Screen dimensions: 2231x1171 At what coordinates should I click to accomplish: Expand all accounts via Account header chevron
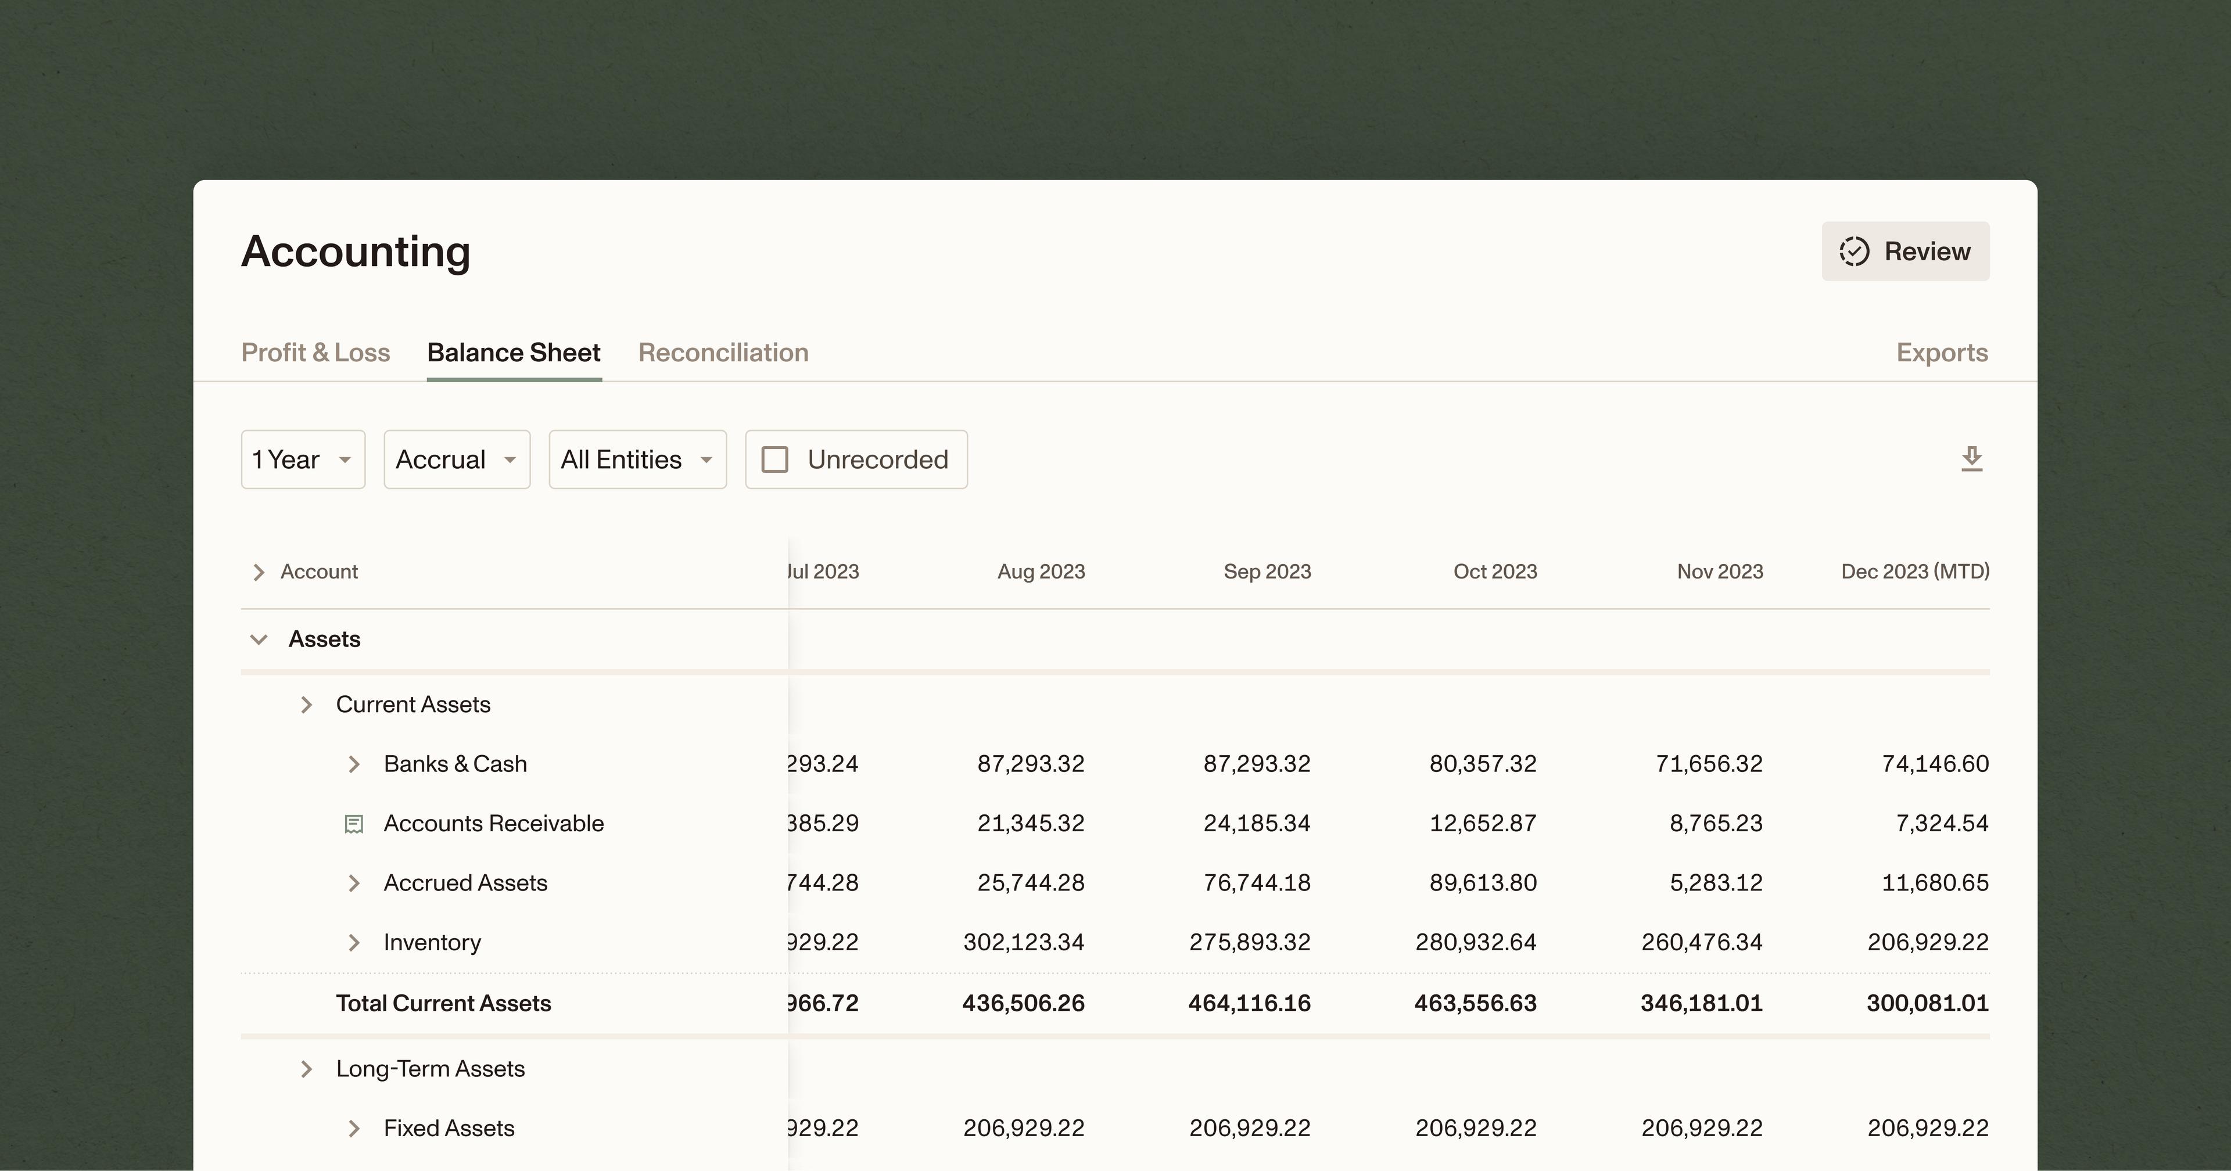[x=258, y=572]
